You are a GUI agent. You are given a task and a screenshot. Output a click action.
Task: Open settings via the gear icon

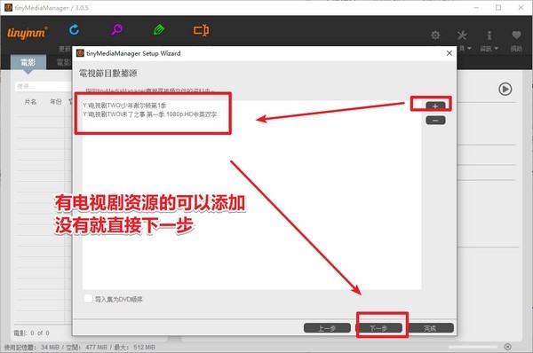click(x=435, y=35)
